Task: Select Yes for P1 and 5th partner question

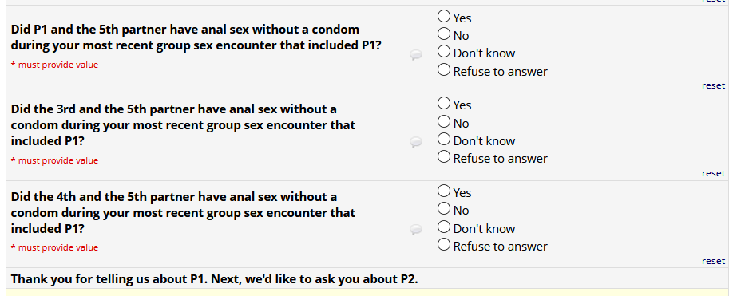Action: click(x=444, y=17)
